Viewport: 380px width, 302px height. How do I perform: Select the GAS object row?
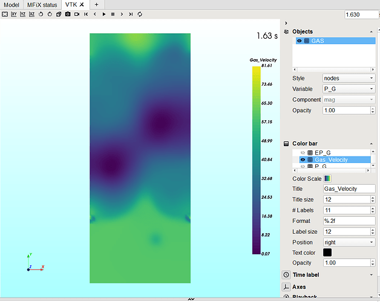pyautogui.click(x=336, y=41)
